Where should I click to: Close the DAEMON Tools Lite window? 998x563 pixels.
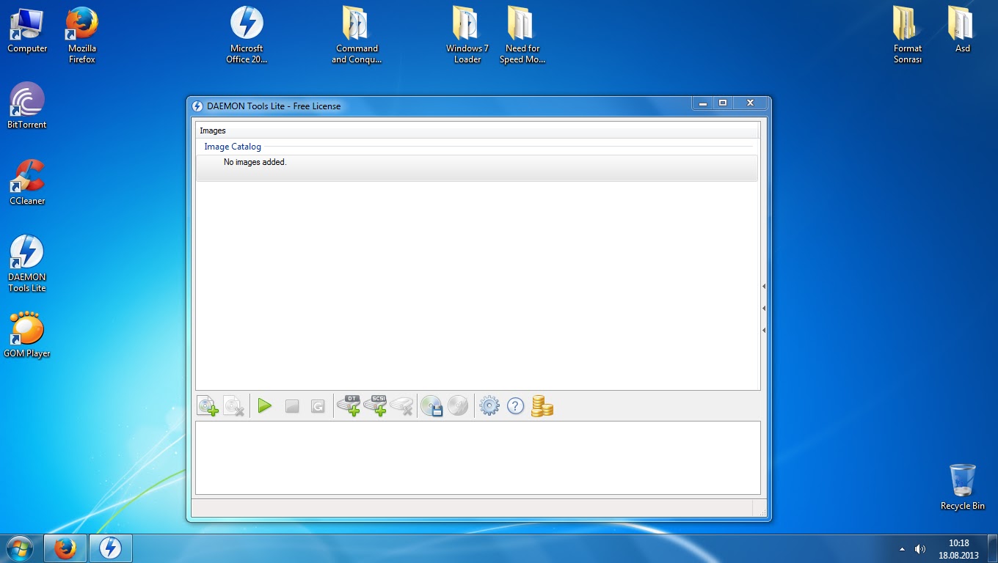(750, 103)
